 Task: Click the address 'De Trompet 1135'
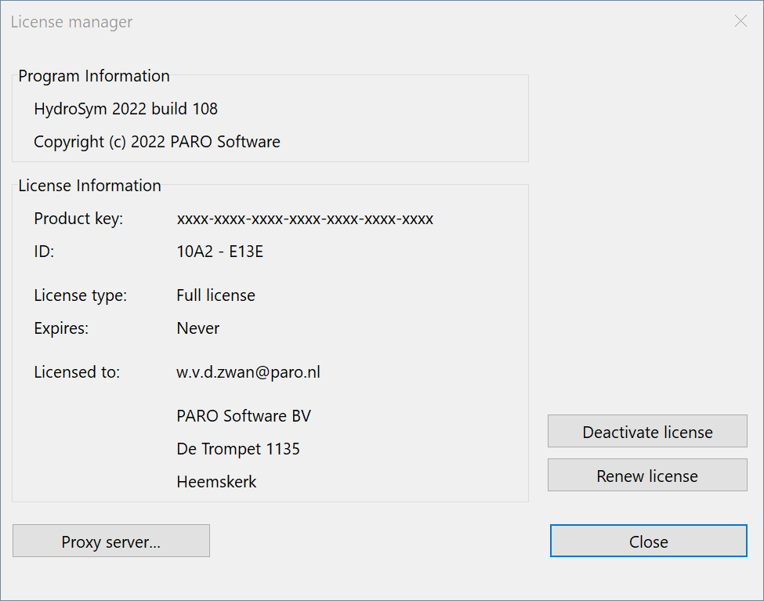click(x=238, y=449)
